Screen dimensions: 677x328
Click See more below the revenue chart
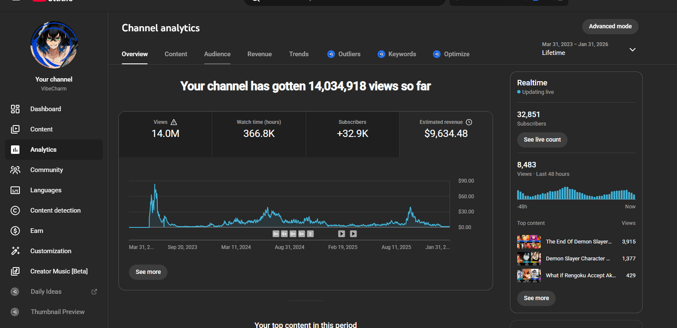(148, 272)
